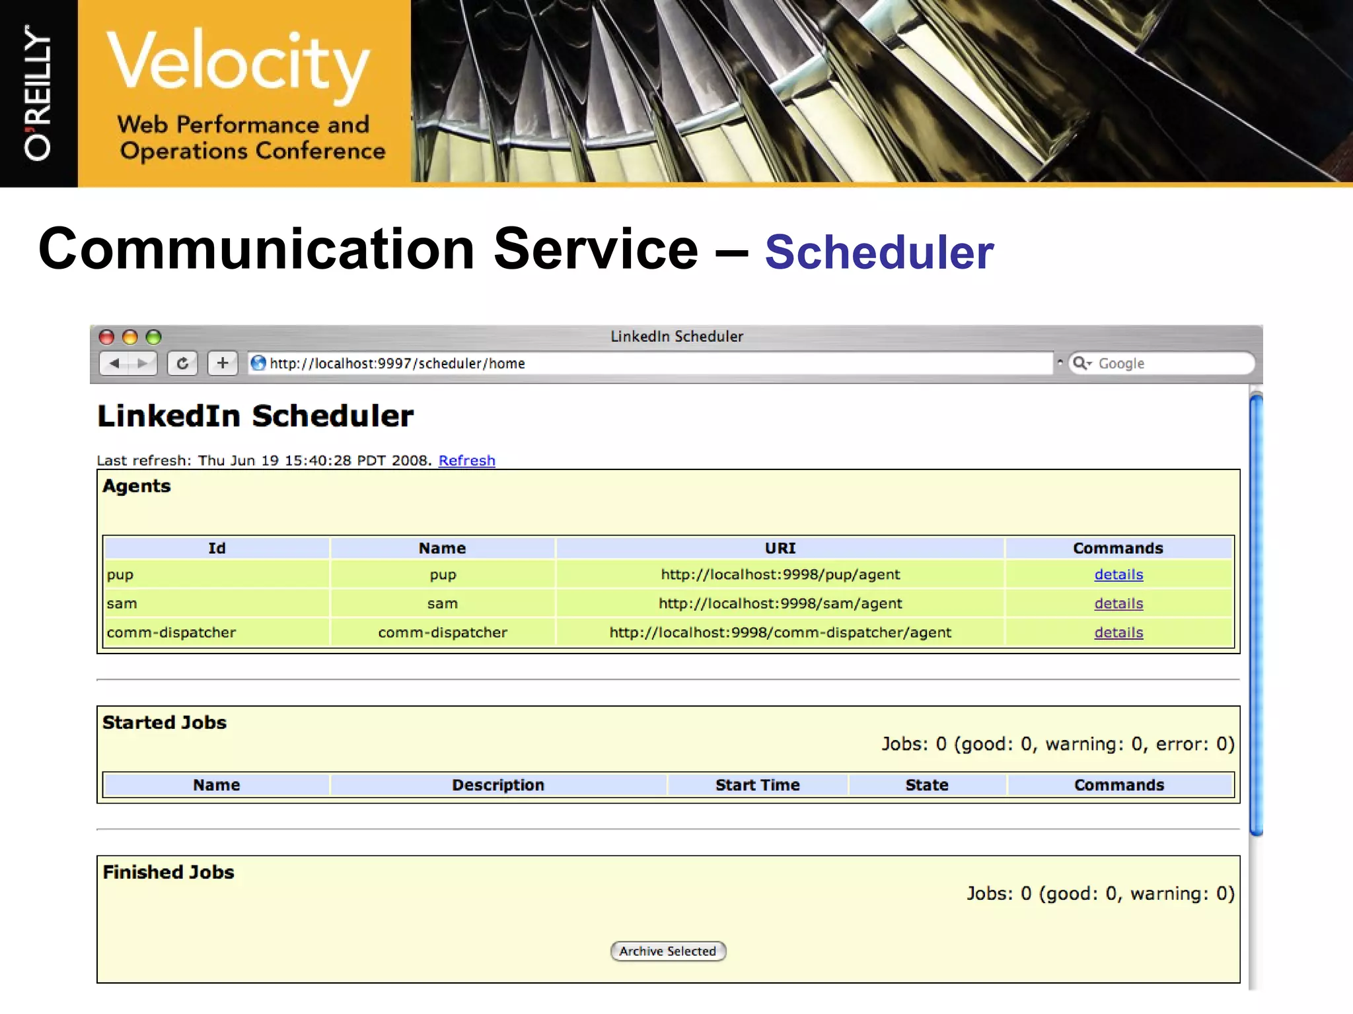Click the pup Id cell
Image resolution: width=1353 pixels, height=1014 pixels.
pos(217,574)
